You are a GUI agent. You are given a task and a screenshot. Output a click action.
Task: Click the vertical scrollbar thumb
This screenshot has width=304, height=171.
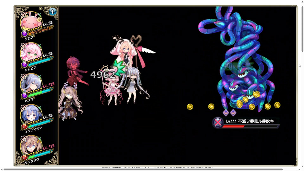point(302,29)
